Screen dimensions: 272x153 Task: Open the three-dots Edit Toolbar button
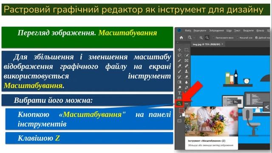[x=187, y=104]
